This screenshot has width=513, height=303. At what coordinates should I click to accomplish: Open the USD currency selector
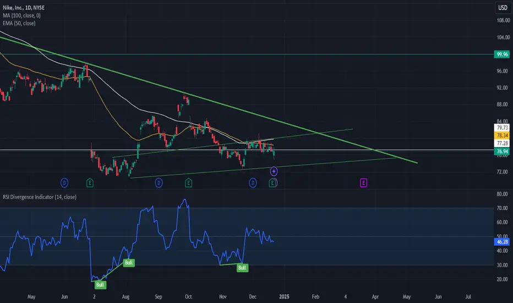[503, 8]
